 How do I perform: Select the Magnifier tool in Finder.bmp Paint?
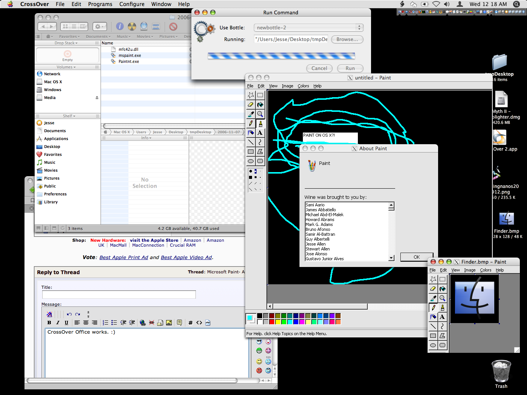tap(442, 298)
